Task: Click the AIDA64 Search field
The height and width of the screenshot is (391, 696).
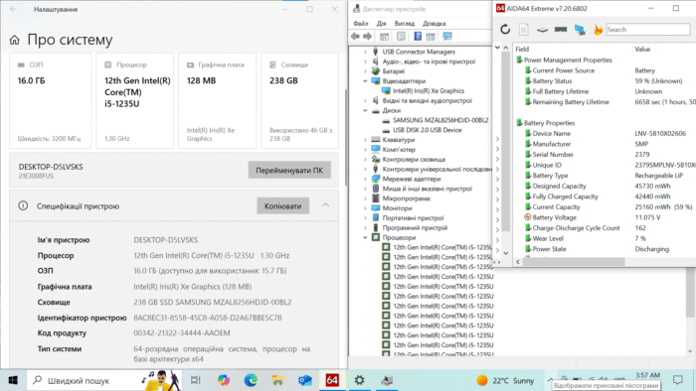Action: coord(647,30)
